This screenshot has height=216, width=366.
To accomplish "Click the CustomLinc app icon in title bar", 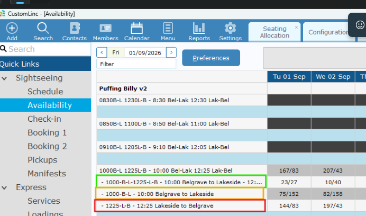I will pyautogui.click(x=2, y=14).
